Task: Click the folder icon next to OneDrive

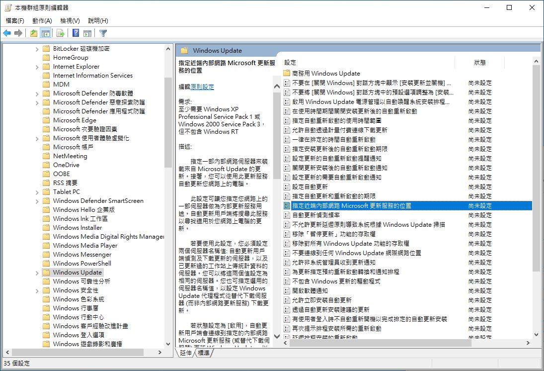Action: pos(46,165)
